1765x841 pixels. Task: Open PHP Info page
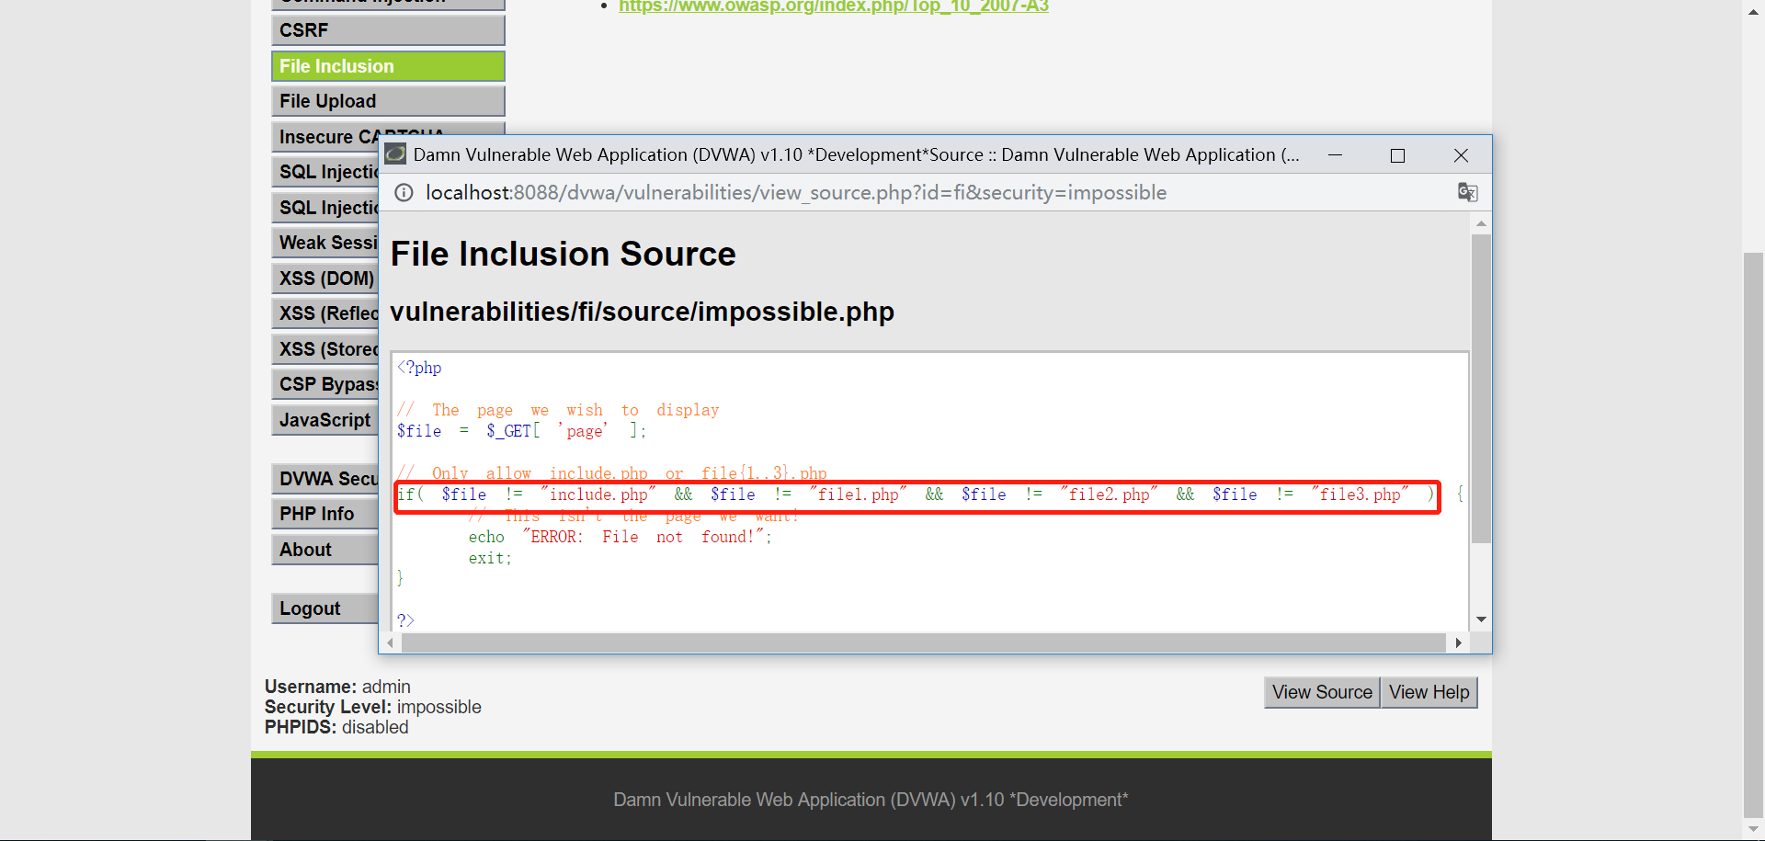[x=325, y=514]
